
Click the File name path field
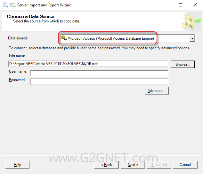88,64
